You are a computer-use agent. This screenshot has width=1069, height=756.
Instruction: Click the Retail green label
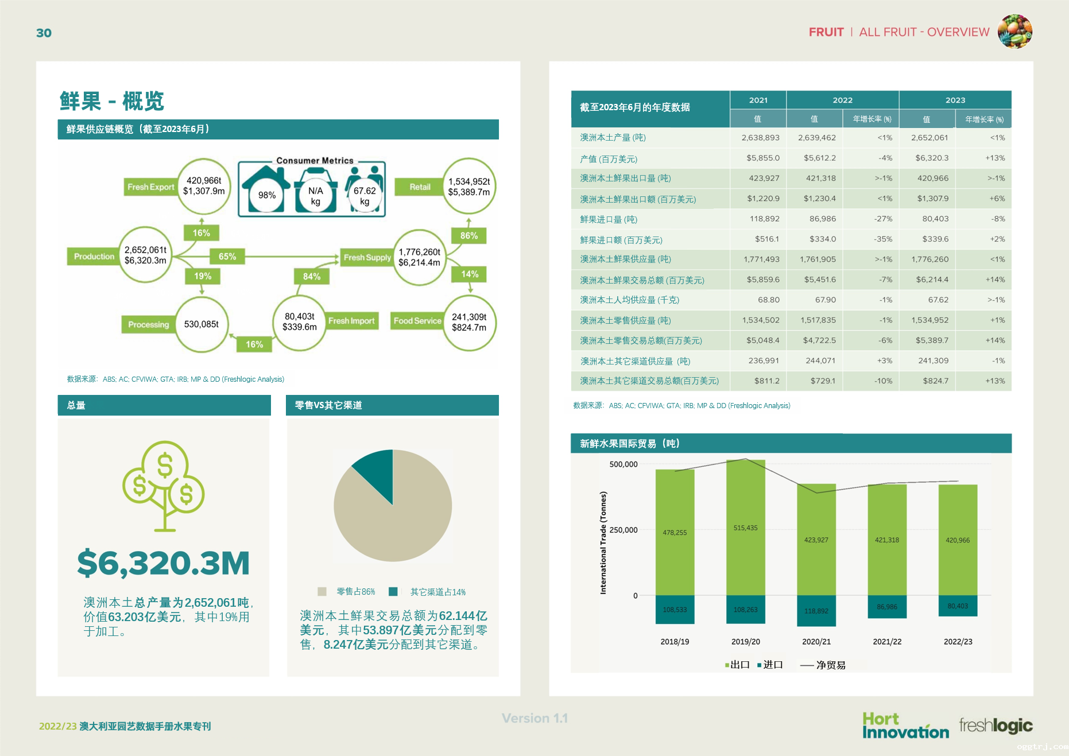click(420, 187)
